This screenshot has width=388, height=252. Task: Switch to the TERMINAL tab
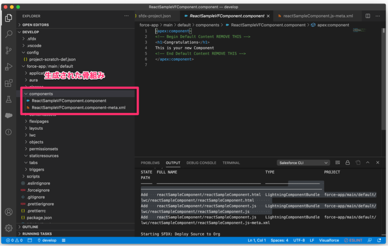click(x=231, y=162)
